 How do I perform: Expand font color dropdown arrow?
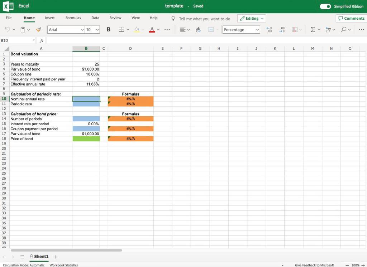158,29
